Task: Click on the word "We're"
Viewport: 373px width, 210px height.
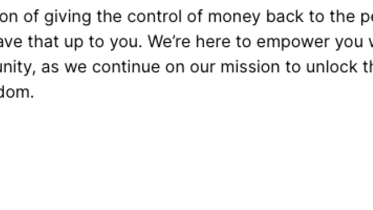Action: click(x=169, y=41)
